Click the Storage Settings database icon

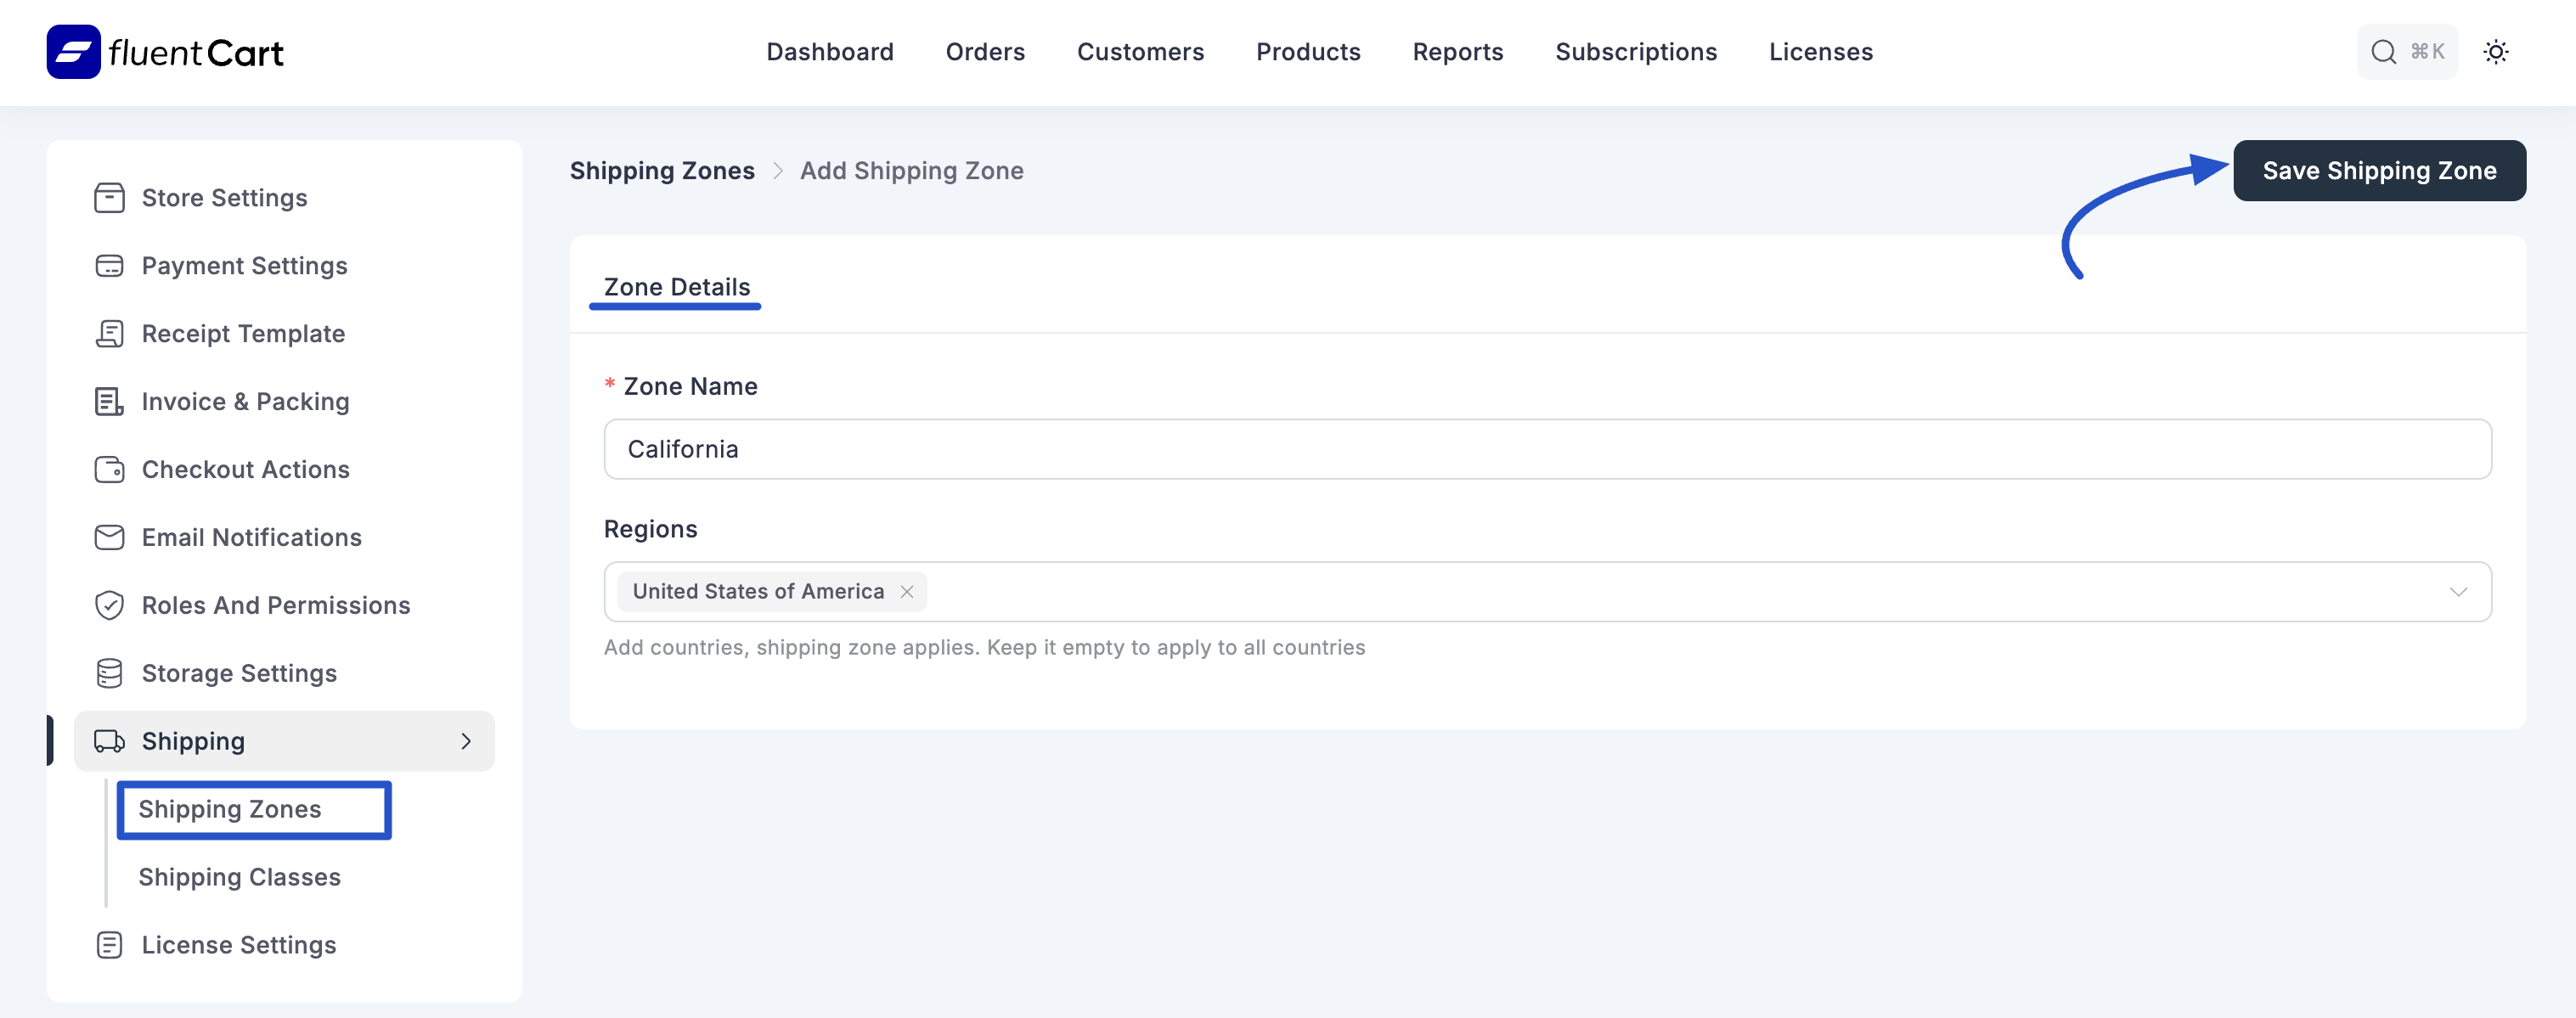click(x=109, y=673)
